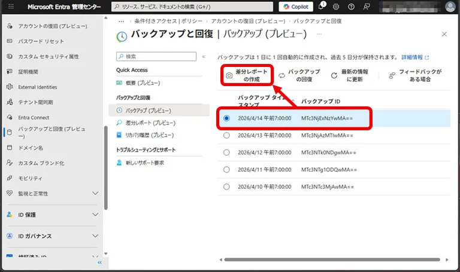This screenshot has height=272, width=460.
Task: Click sidebar scroll down arrow
Action: click(106, 254)
